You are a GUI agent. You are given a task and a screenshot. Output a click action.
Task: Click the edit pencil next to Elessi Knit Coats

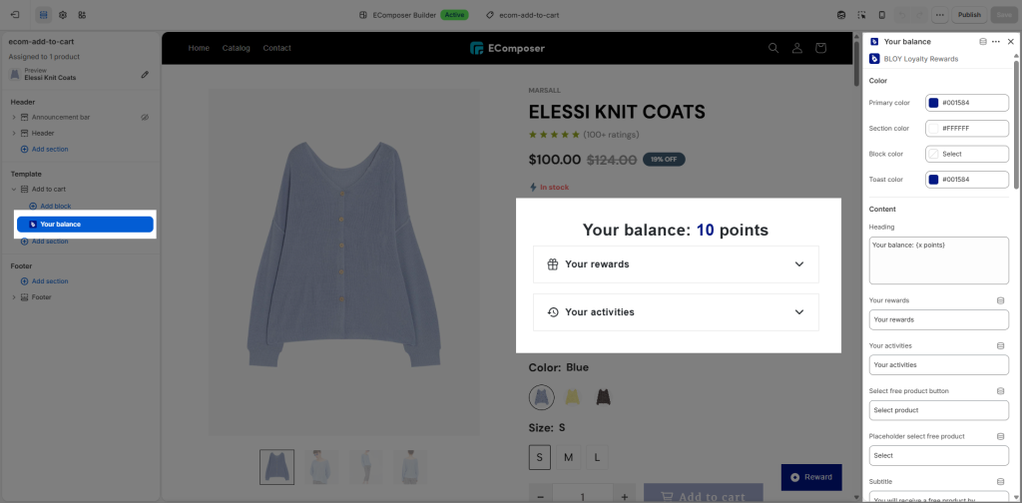click(145, 74)
